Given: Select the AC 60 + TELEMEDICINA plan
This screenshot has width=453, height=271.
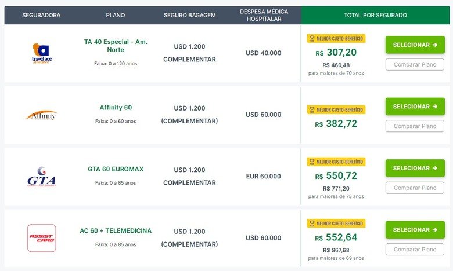Looking at the screenshot, I should (415, 230).
